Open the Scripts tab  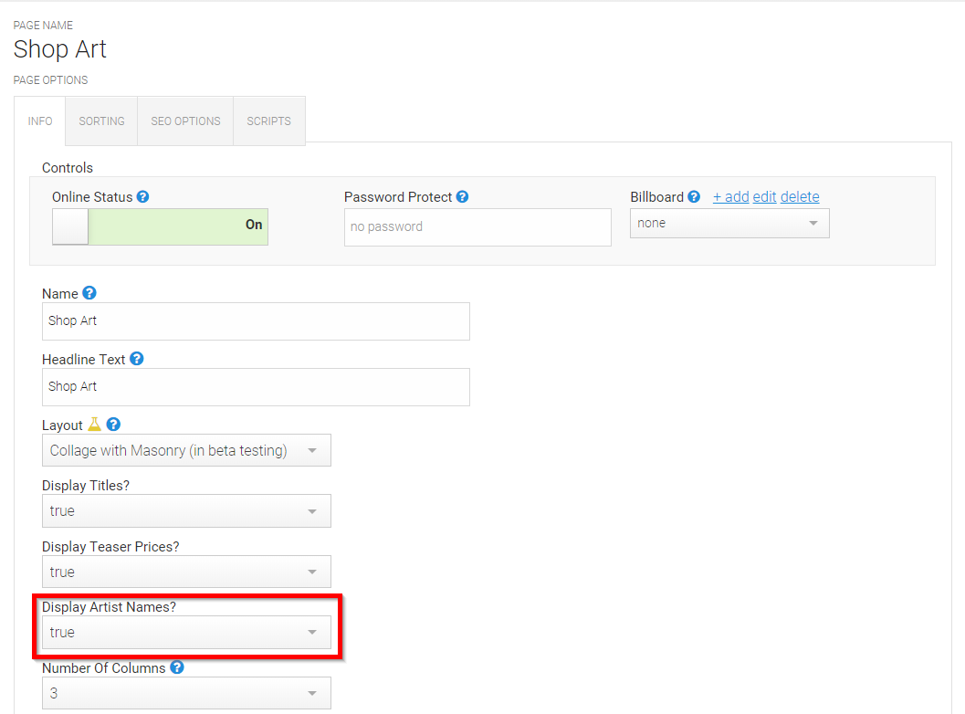tap(269, 121)
